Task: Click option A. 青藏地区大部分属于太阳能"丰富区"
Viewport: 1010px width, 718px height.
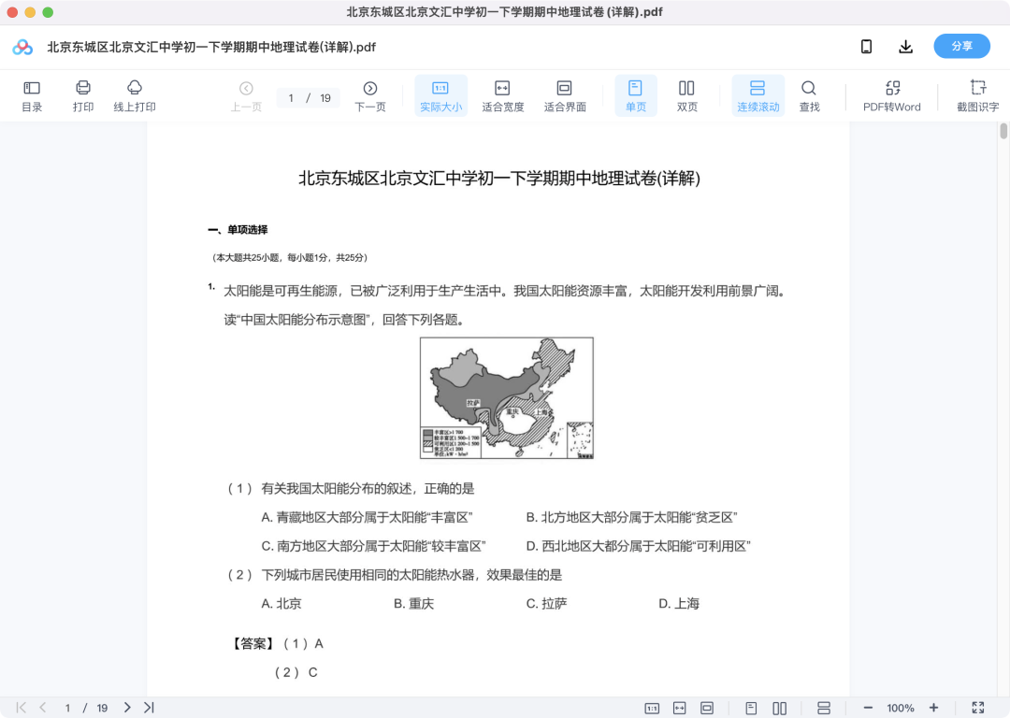Action: (x=368, y=517)
